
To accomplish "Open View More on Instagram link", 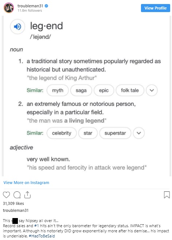I will click(x=26, y=183).
